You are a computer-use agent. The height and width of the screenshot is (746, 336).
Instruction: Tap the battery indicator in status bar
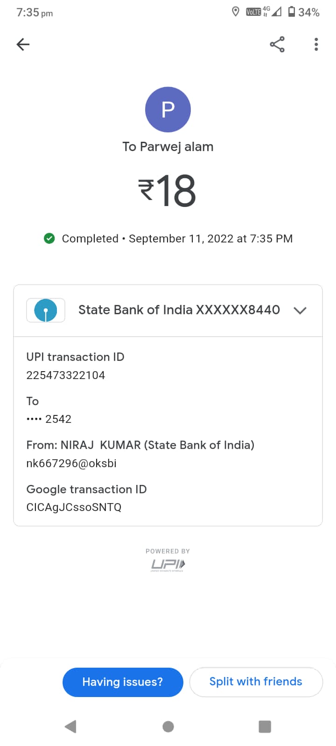point(292,12)
